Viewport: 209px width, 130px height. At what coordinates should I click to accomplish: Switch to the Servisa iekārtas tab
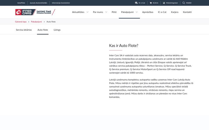pyautogui.click(x=24, y=30)
